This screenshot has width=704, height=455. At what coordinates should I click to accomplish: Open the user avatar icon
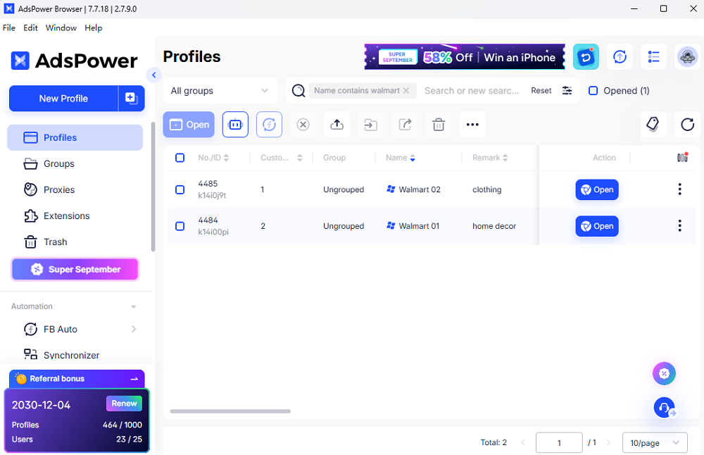click(687, 56)
